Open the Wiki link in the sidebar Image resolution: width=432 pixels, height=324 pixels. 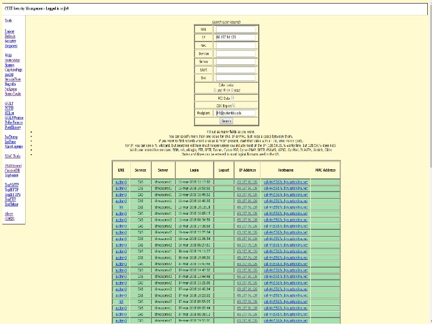click(x=8, y=55)
